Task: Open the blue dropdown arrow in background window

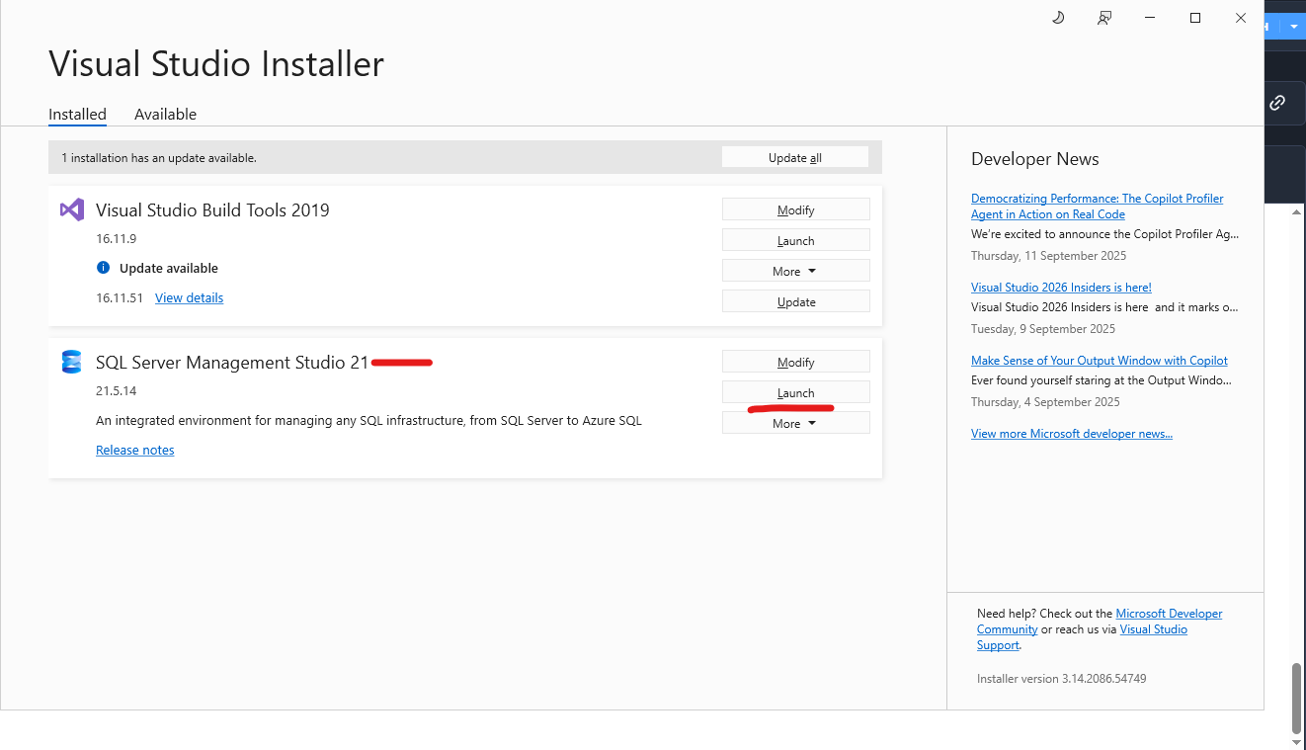Action: point(1293,27)
